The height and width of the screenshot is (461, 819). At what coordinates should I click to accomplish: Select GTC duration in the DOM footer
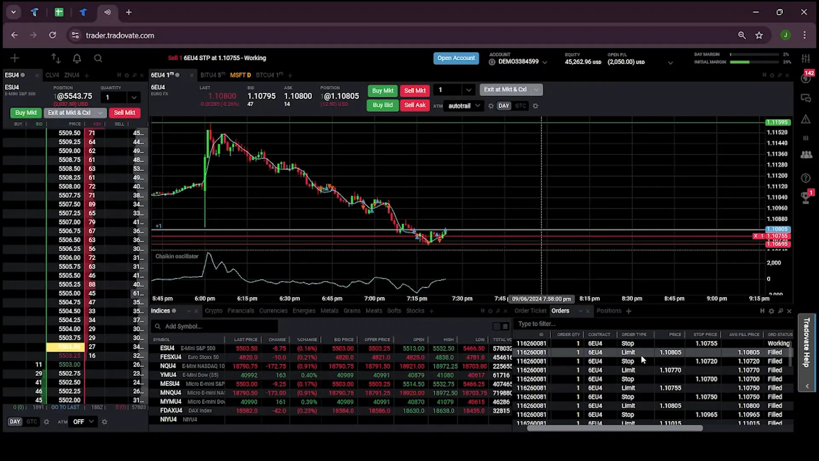tap(32, 422)
